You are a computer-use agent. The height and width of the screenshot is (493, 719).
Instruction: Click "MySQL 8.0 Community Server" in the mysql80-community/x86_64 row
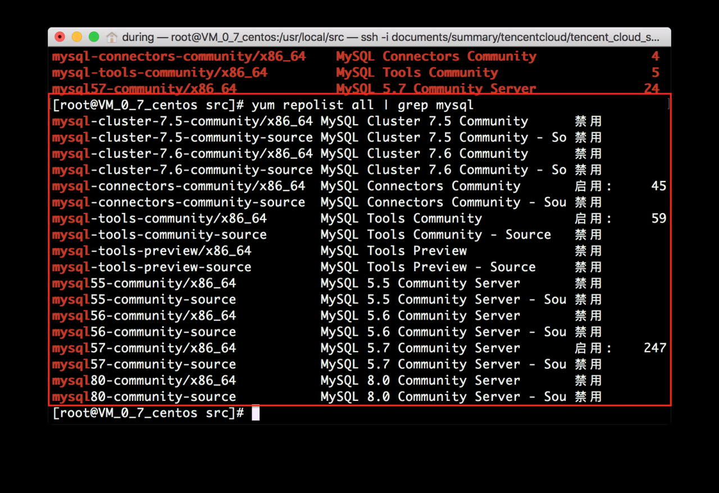tap(421, 381)
